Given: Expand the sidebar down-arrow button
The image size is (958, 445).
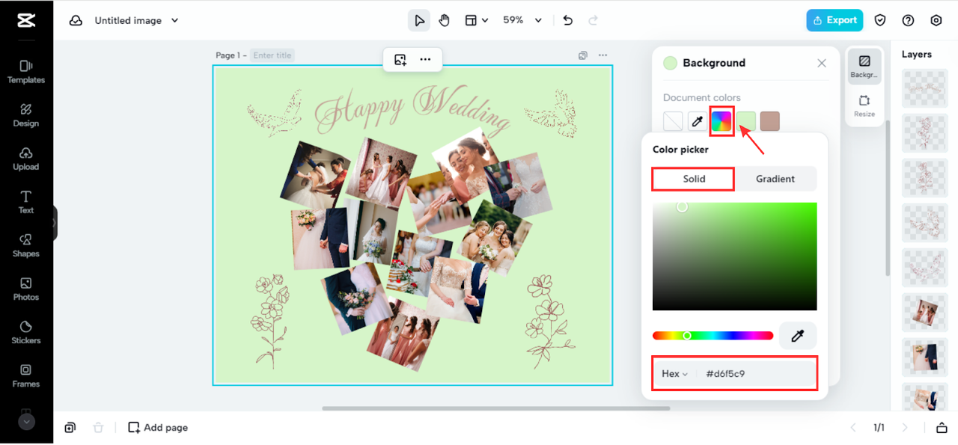Looking at the screenshot, I should click(26, 422).
